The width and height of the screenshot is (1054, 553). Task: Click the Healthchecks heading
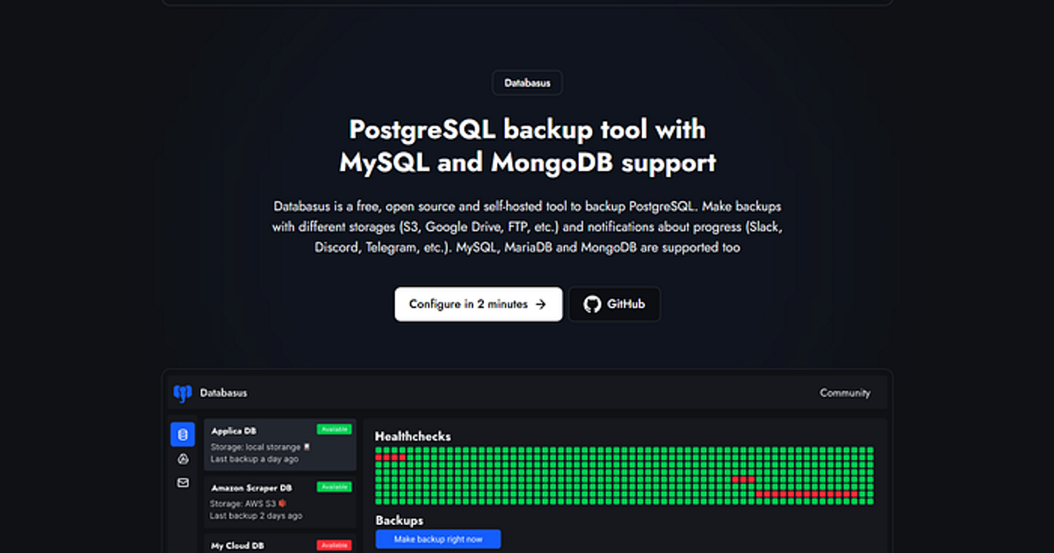[413, 436]
